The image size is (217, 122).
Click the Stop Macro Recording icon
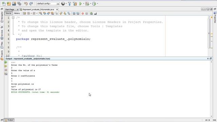tap(87, 14)
